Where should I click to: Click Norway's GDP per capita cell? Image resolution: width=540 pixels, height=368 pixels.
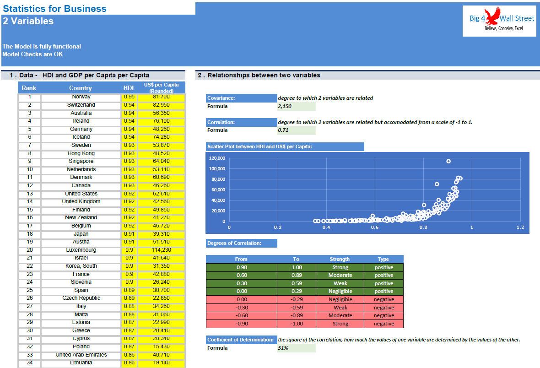(161, 97)
